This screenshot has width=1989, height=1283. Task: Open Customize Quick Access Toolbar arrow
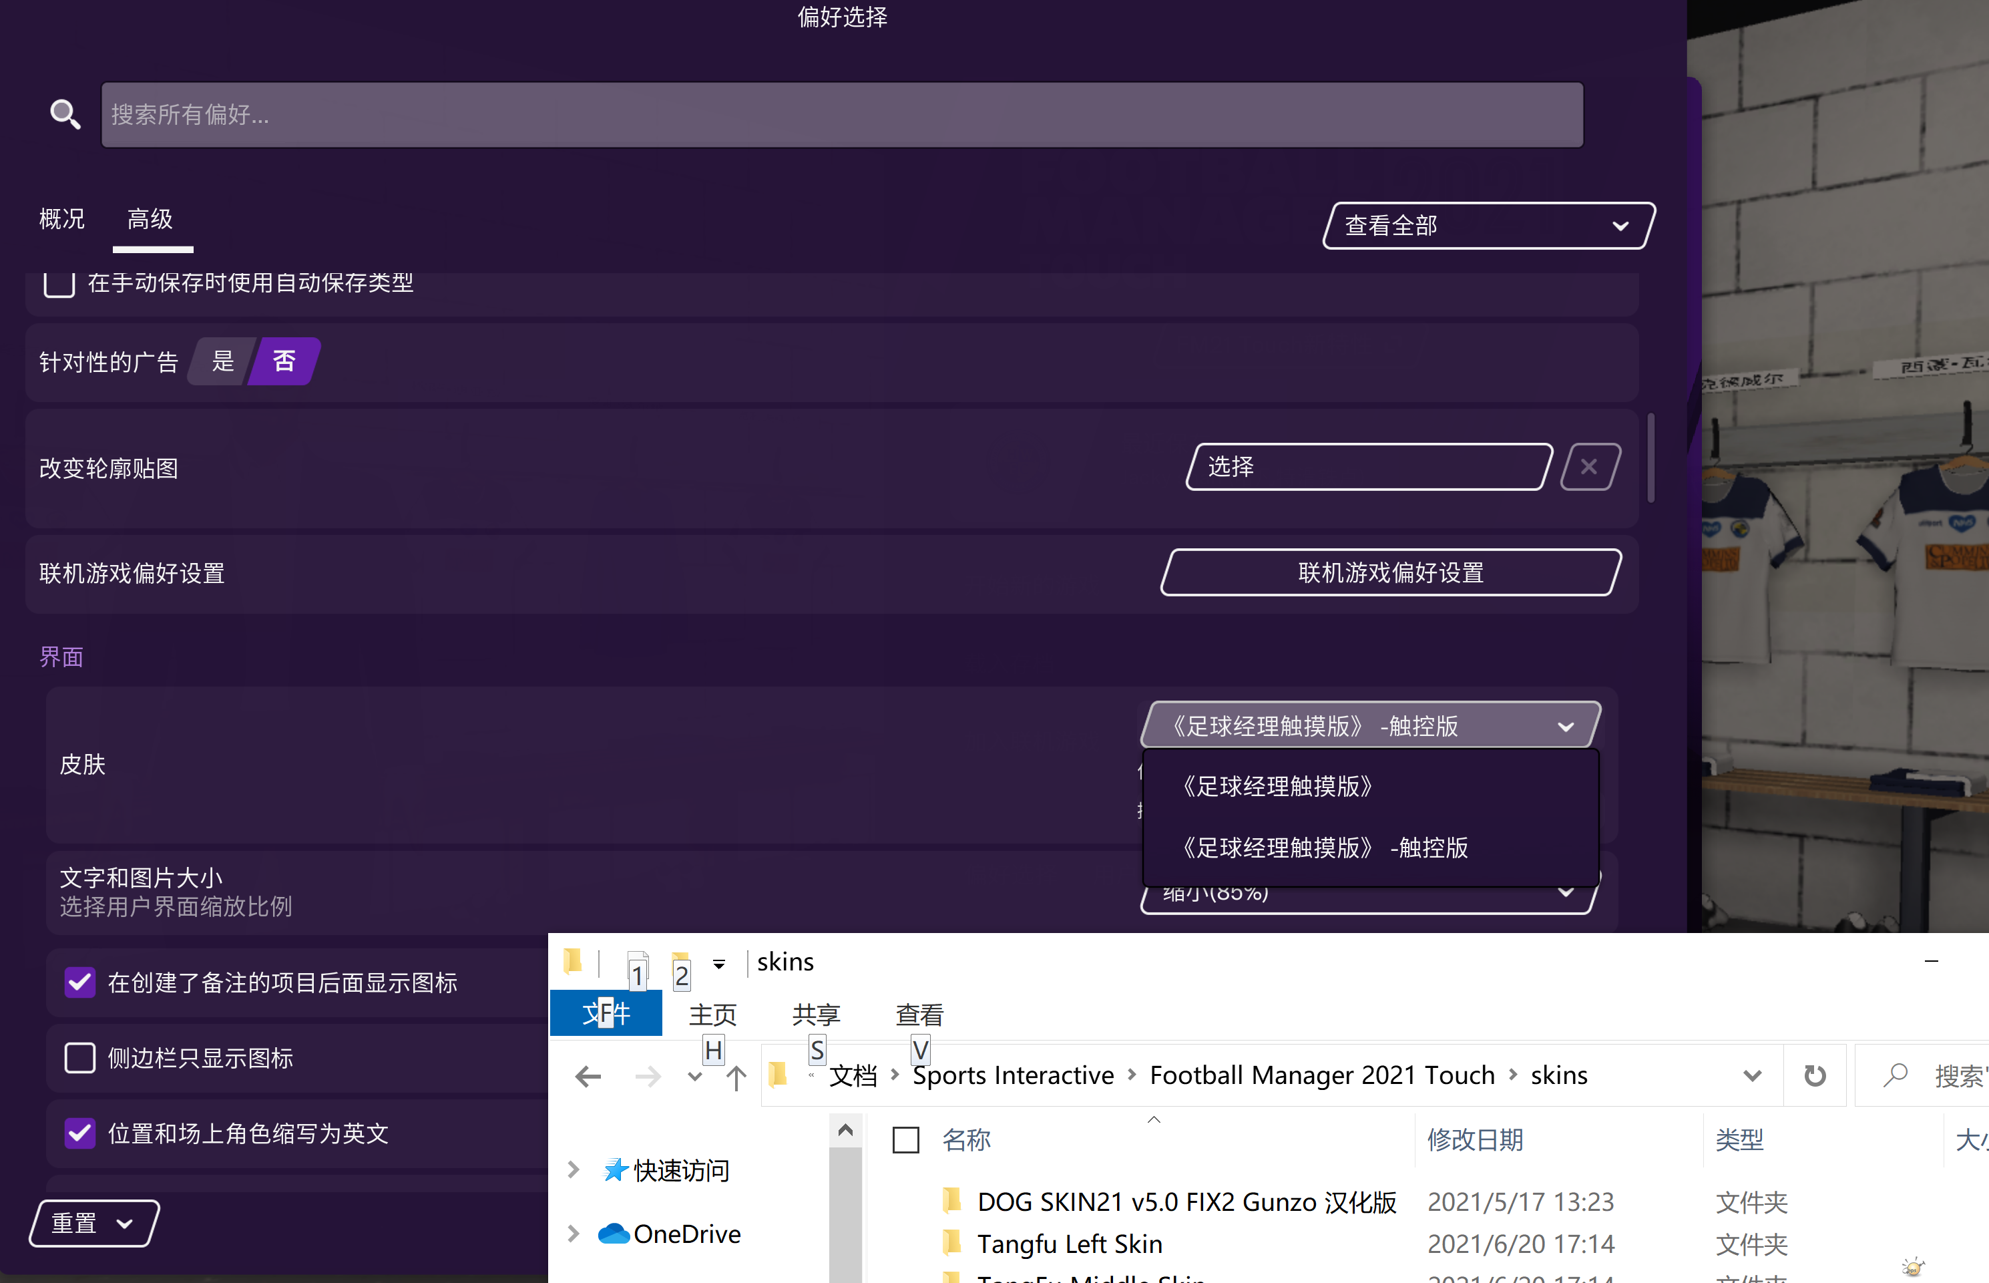[x=719, y=964]
